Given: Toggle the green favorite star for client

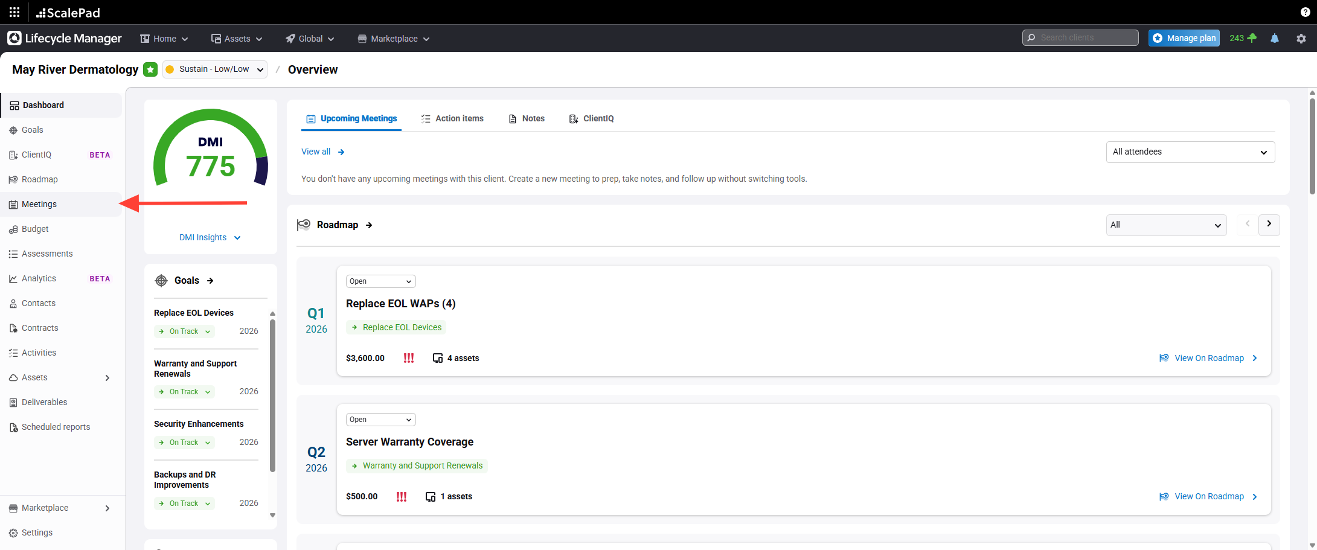Looking at the screenshot, I should 150,69.
